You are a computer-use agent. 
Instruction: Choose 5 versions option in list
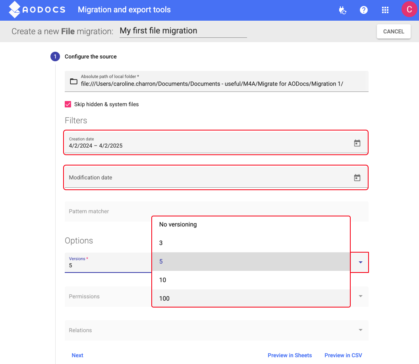tap(251, 261)
